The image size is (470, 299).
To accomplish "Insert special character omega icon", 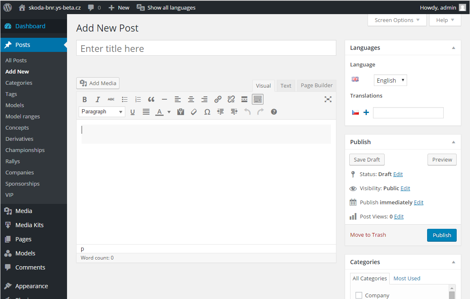I will pos(207,112).
